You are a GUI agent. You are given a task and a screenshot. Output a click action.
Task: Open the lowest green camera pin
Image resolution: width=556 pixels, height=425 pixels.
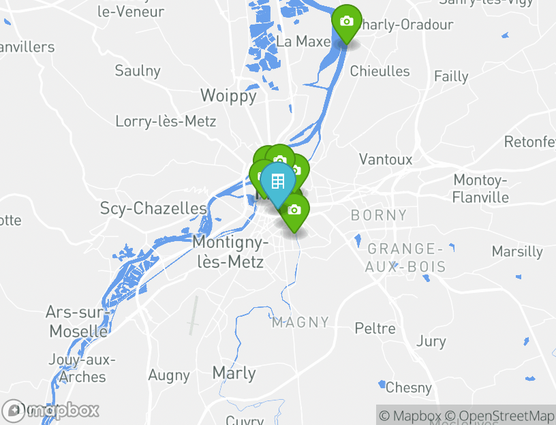point(294,211)
